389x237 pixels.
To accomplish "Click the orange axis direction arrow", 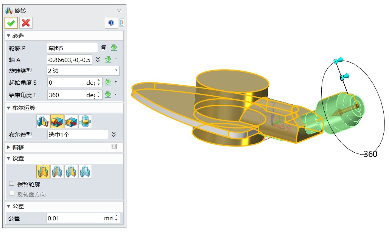I will pyautogui.click(x=345, y=111).
